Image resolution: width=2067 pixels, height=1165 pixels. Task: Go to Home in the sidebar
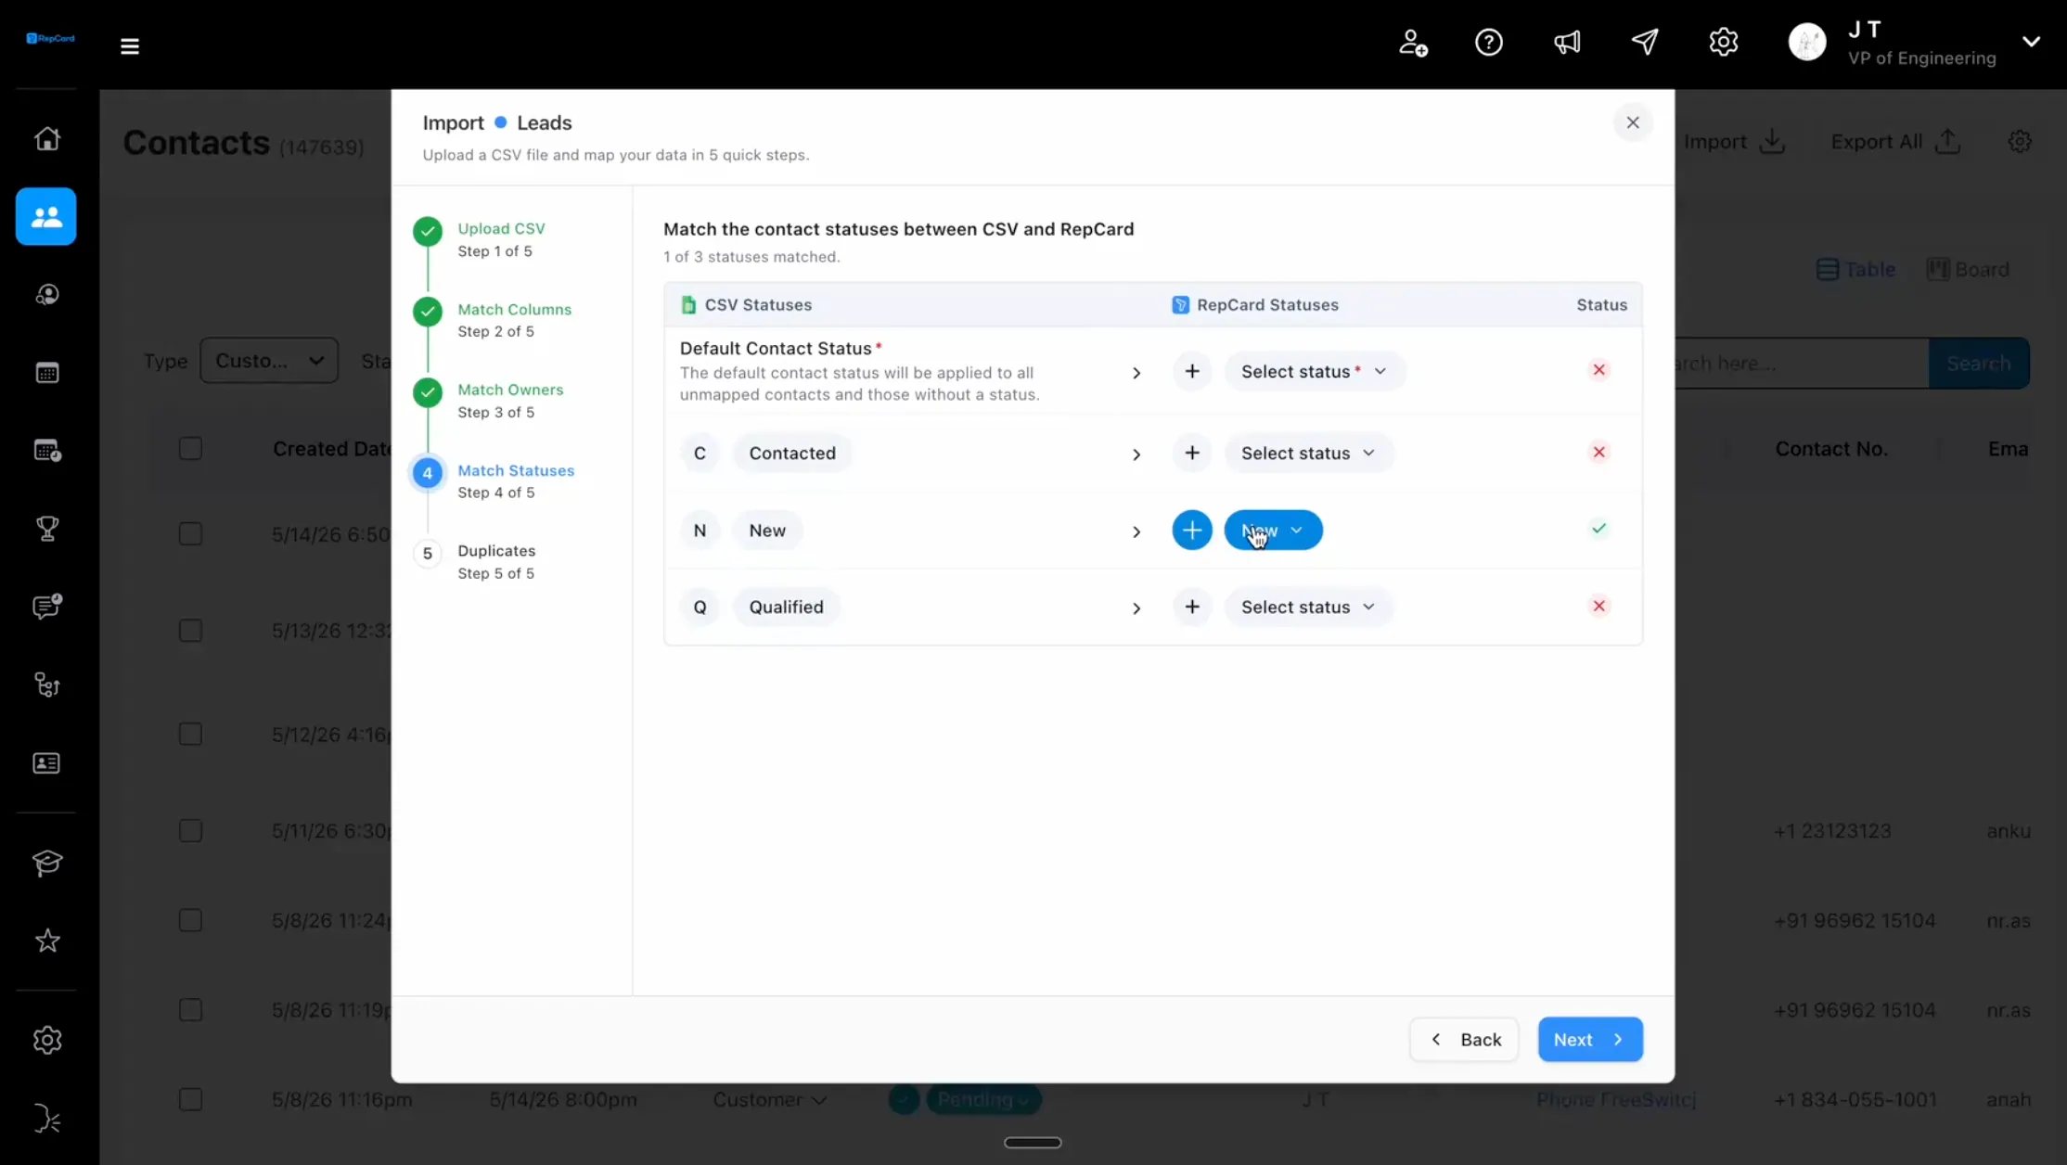tap(47, 138)
